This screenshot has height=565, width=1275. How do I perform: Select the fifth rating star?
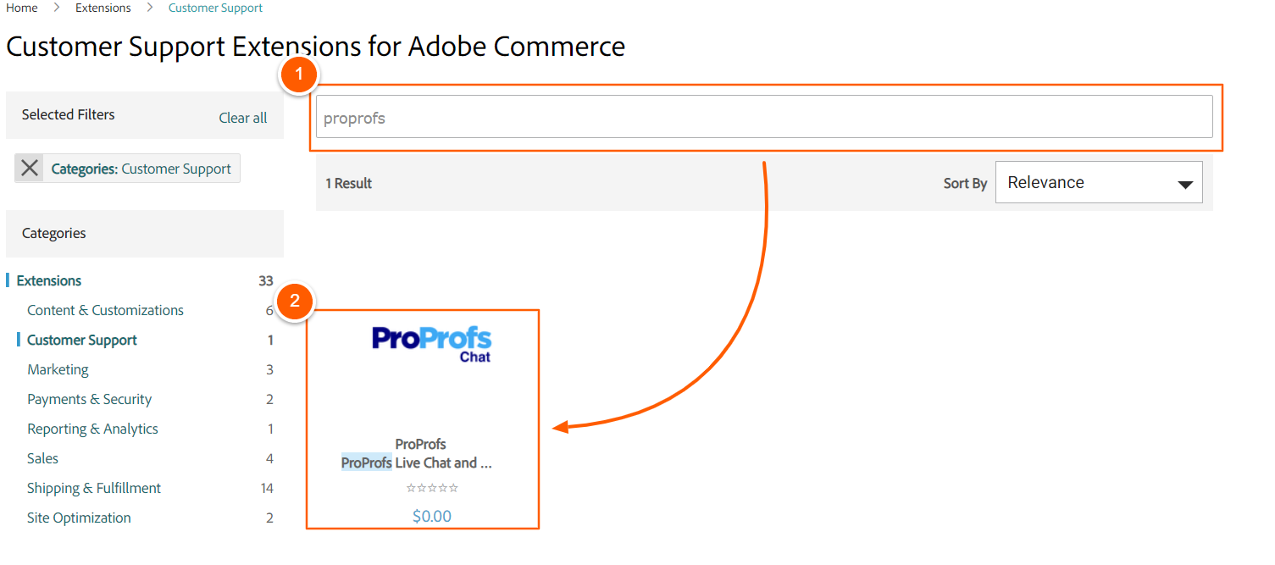pyautogui.click(x=452, y=487)
